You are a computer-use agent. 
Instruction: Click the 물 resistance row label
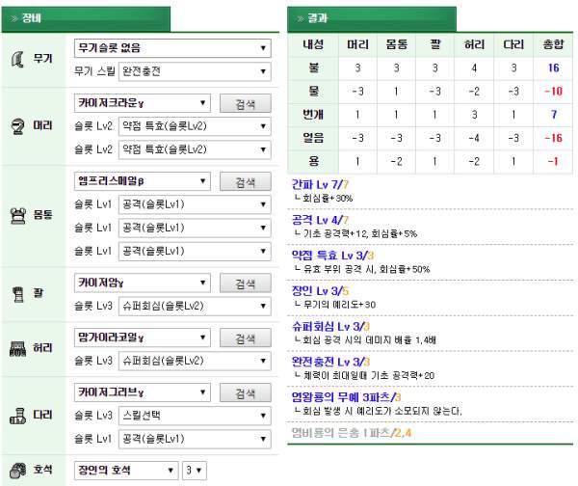coord(313,92)
